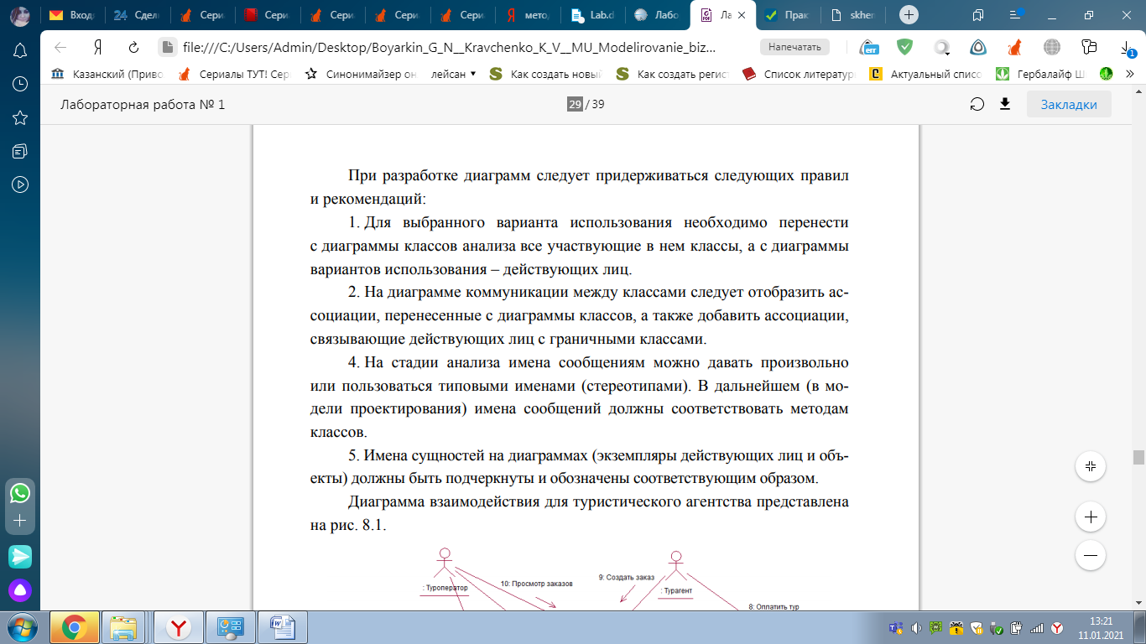
Task: Open Microsoft Teams tray icon
Action: point(896,627)
